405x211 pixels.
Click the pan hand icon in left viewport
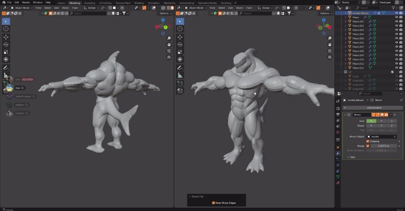click(169, 44)
